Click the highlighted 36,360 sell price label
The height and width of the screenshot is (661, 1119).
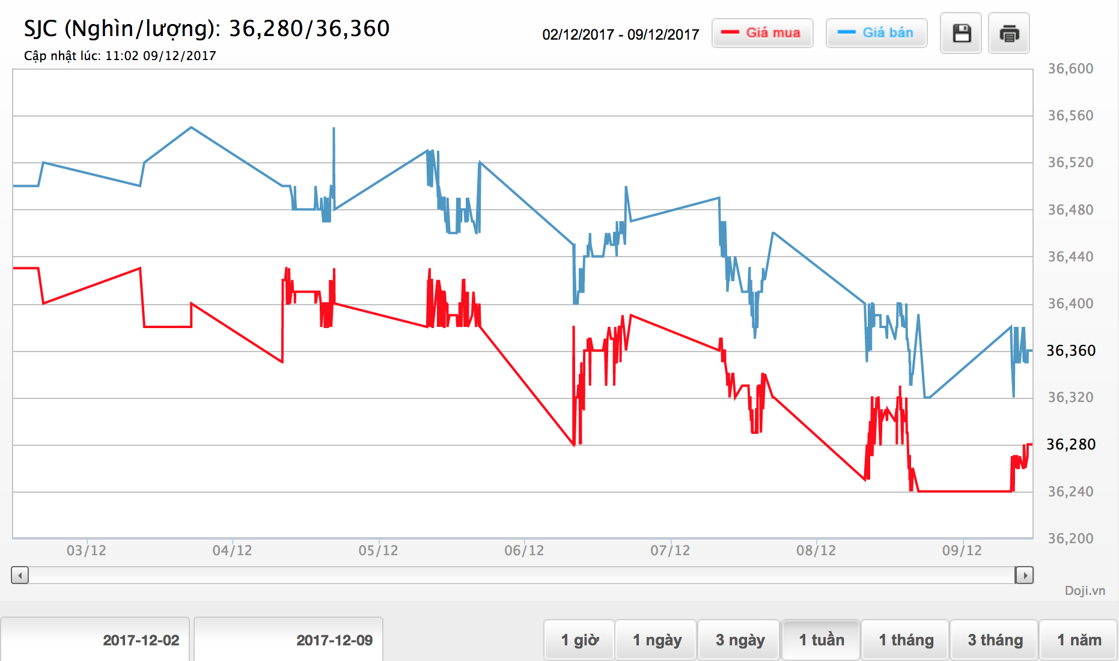(1071, 351)
